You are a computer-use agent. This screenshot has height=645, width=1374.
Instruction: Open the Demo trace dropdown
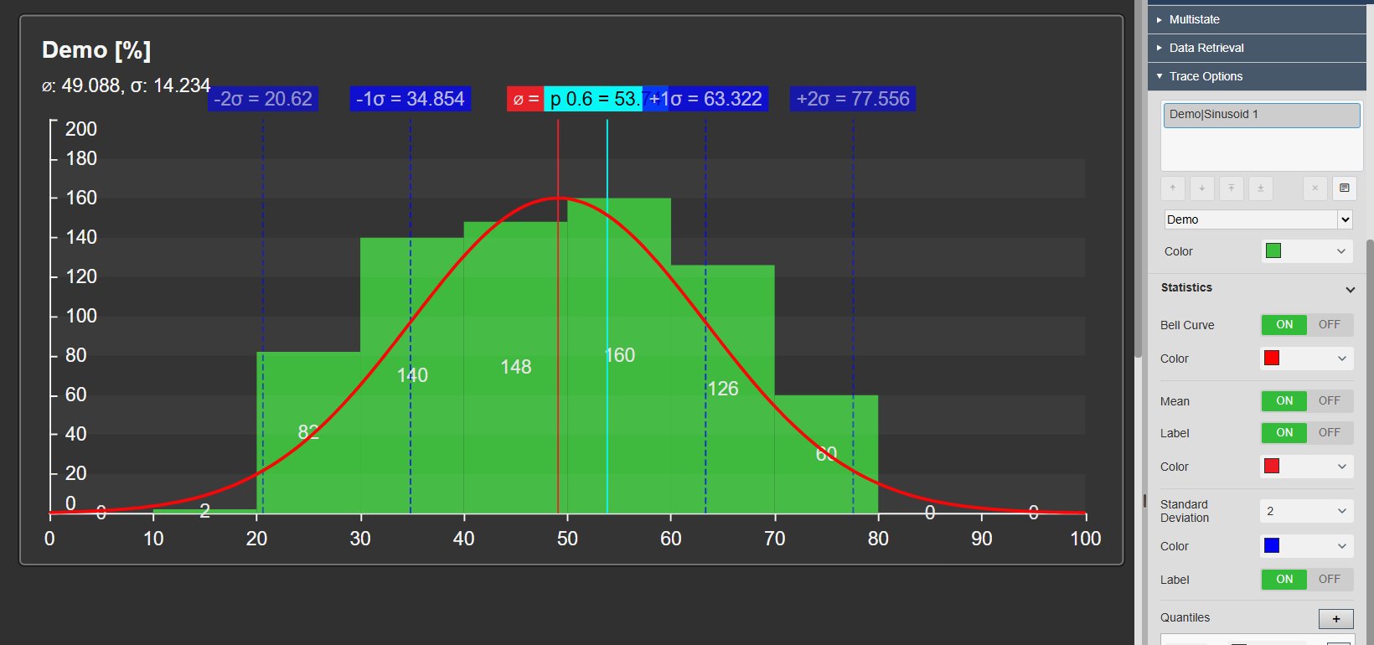(x=1258, y=219)
